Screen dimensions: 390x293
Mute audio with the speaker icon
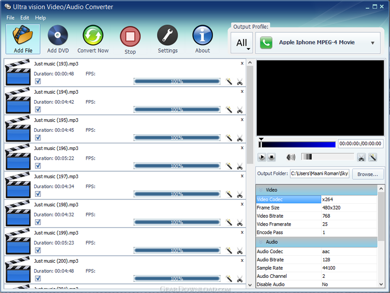pos(291,157)
